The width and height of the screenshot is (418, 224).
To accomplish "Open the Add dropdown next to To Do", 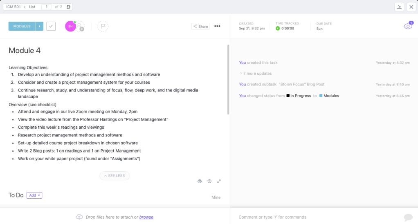I will (34, 195).
